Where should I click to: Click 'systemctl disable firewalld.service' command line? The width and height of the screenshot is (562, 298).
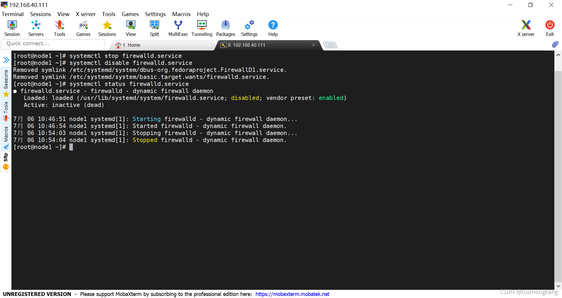tap(131, 63)
